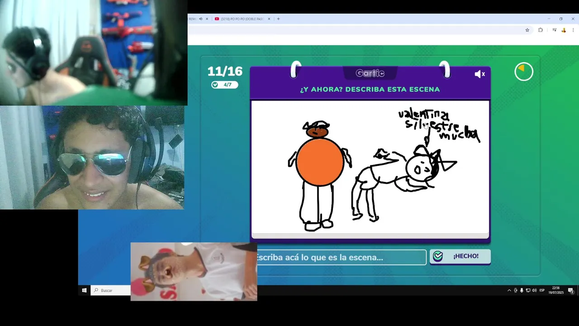
Task: Close the first browser tab
Action: (x=207, y=19)
